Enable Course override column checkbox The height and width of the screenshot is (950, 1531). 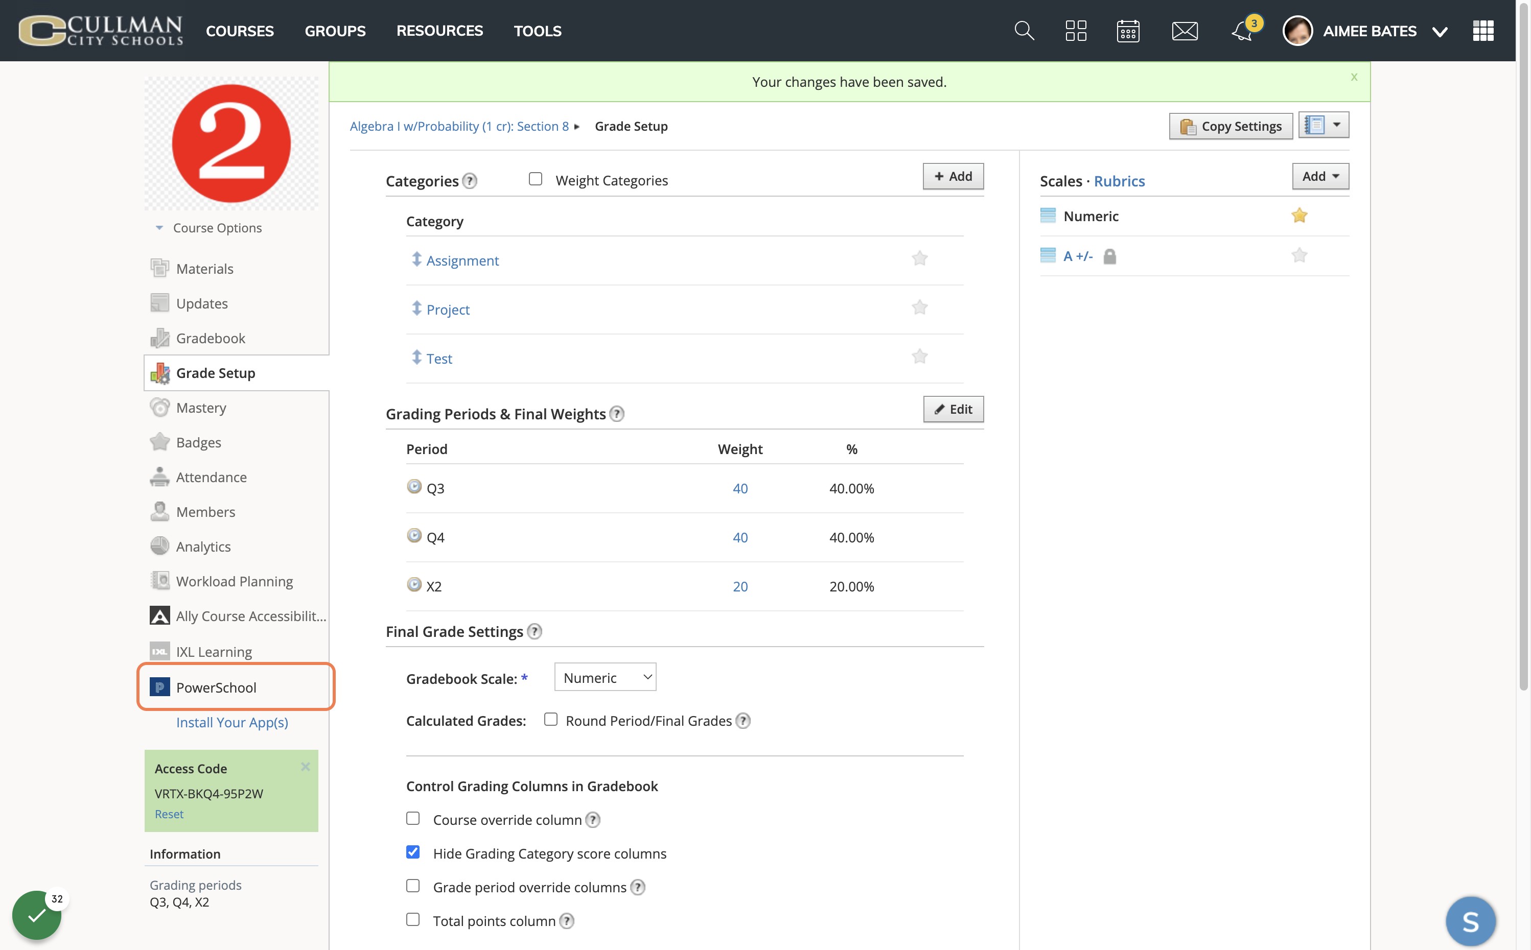(412, 819)
